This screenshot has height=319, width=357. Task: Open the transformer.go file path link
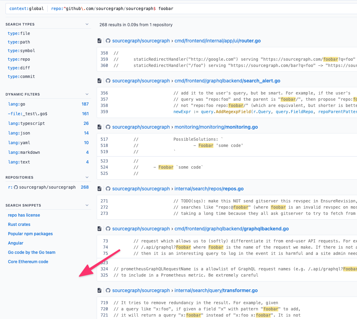(x=216, y=290)
